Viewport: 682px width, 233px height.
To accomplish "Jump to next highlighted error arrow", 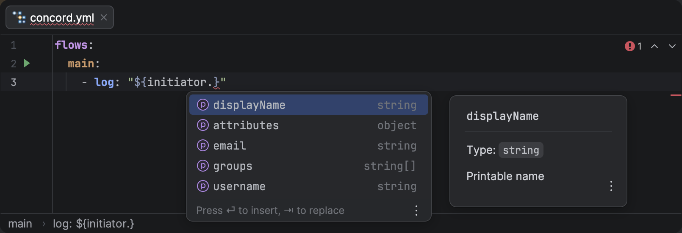I will click(672, 46).
